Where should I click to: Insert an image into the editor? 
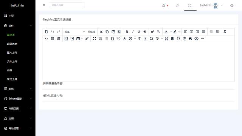point(66,39)
